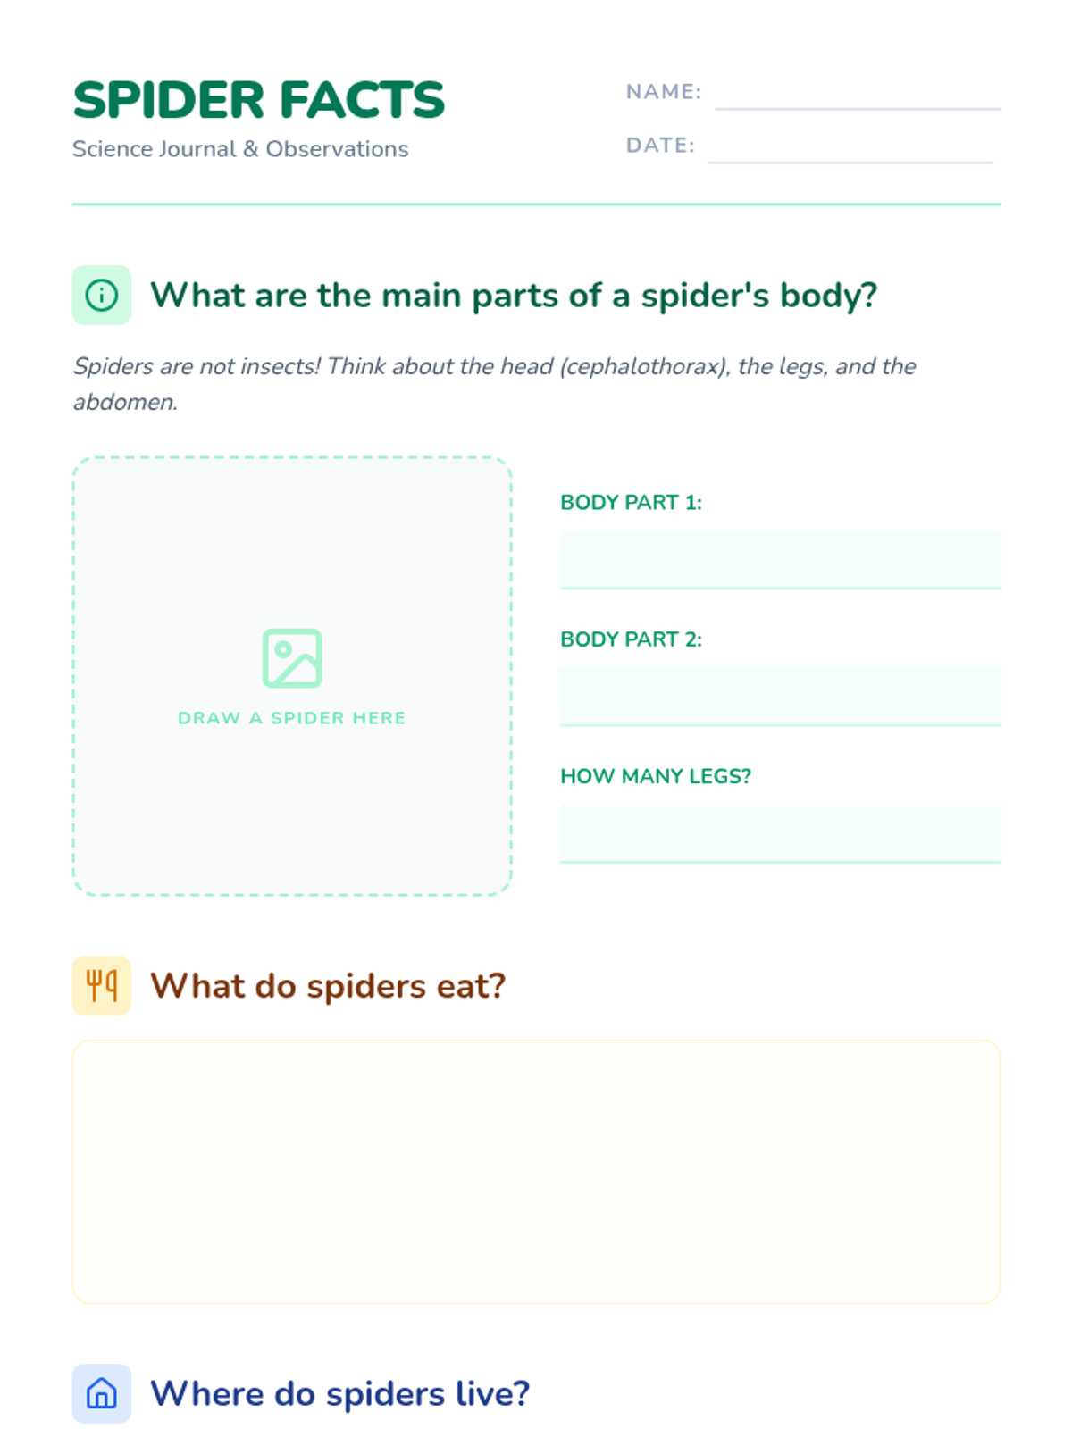Click the How Many Legs answer field
Image resolution: width=1072 pixels, height=1429 pixels.
(780, 833)
